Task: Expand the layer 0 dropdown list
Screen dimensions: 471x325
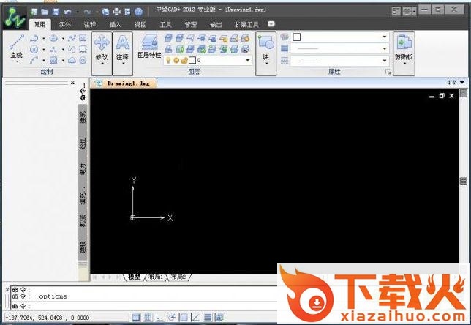Action: point(247,61)
